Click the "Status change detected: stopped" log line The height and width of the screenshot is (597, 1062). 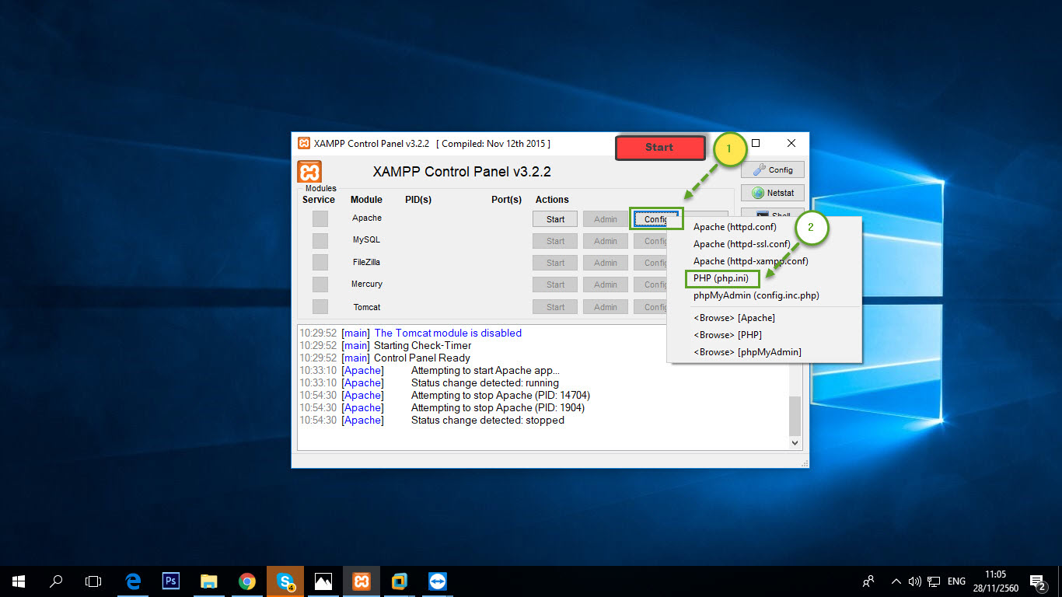(x=487, y=420)
